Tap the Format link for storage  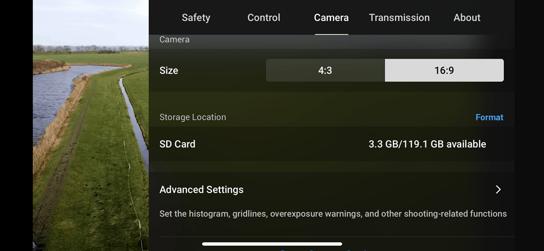pos(489,117)
